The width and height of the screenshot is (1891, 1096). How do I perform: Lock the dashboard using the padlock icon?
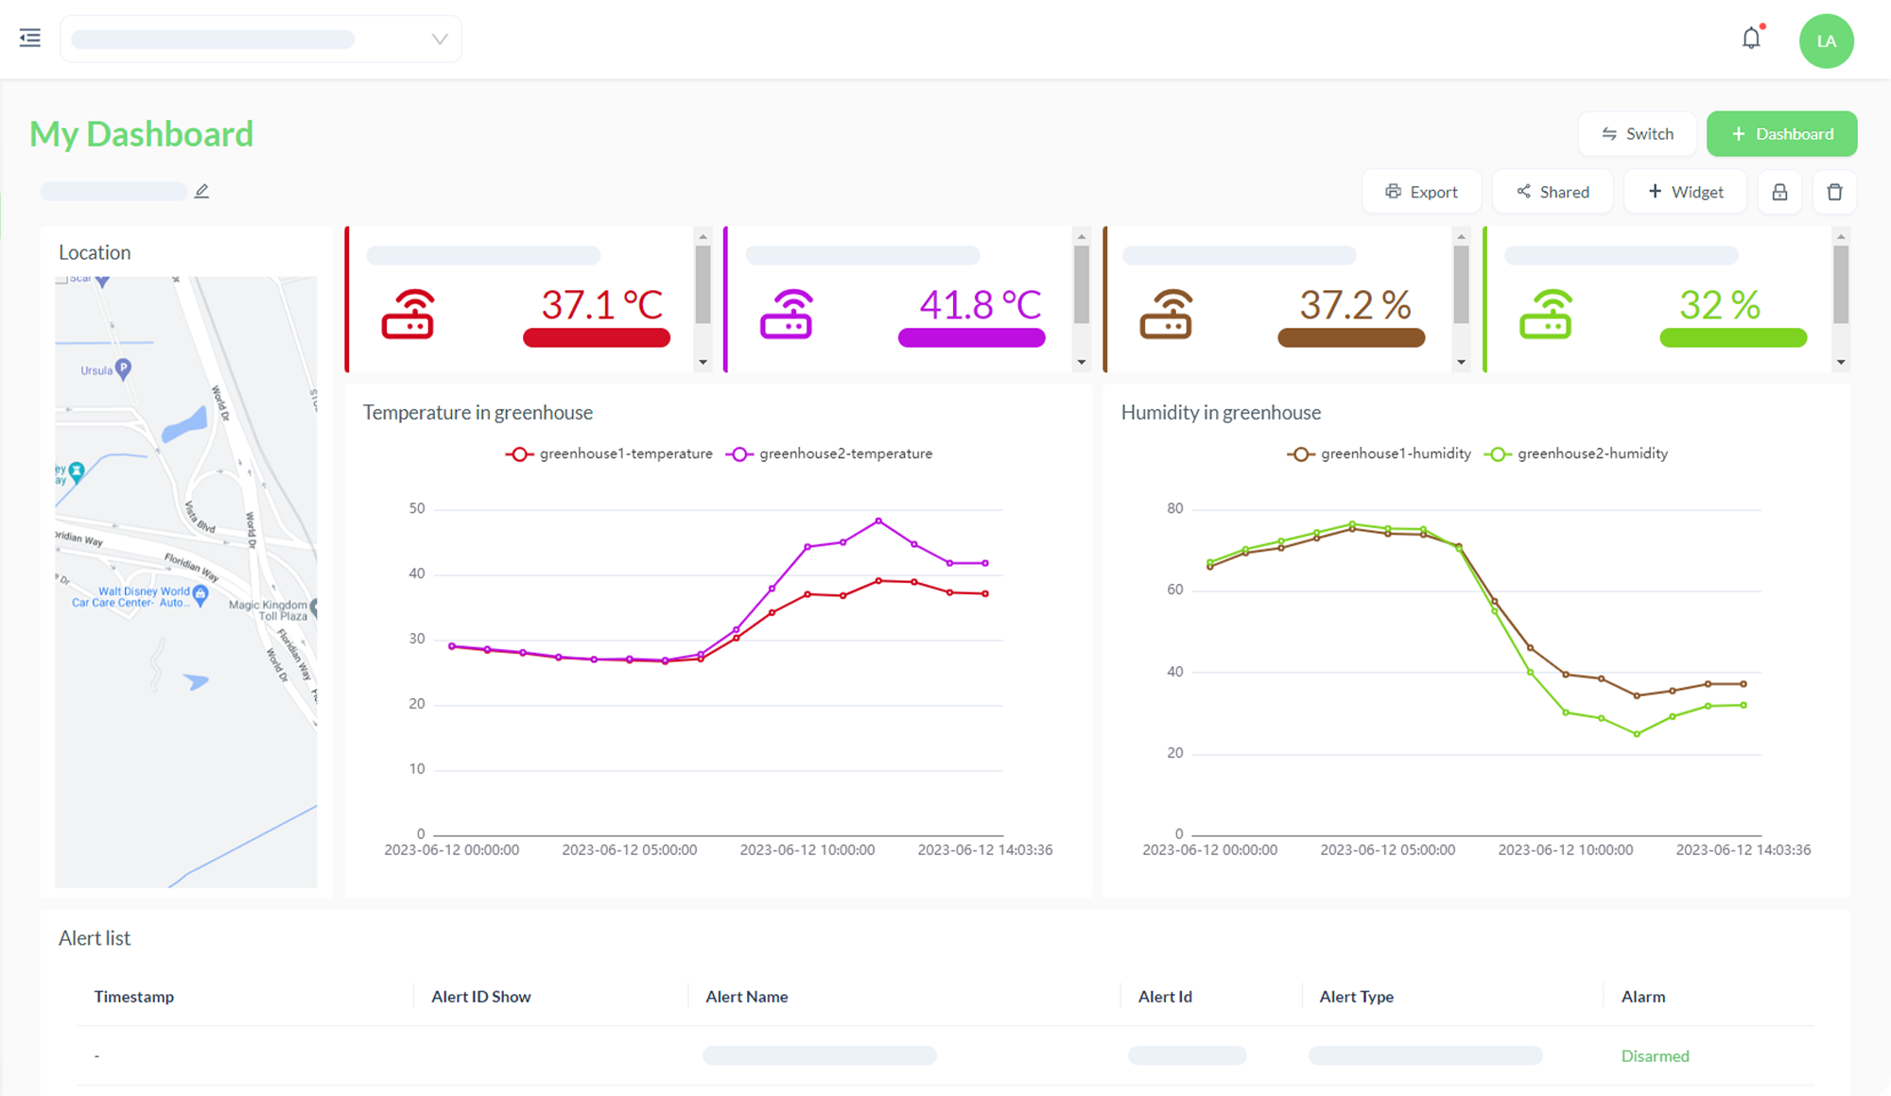point(1779,191)
